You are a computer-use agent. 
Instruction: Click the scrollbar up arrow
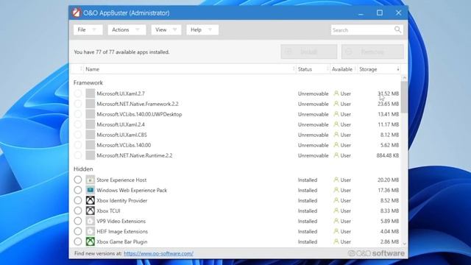coord(404,78)
